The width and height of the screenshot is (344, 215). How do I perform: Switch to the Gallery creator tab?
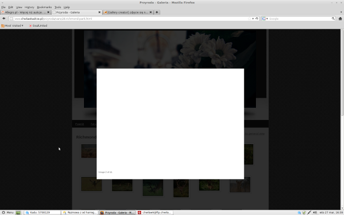coord(126,12)
